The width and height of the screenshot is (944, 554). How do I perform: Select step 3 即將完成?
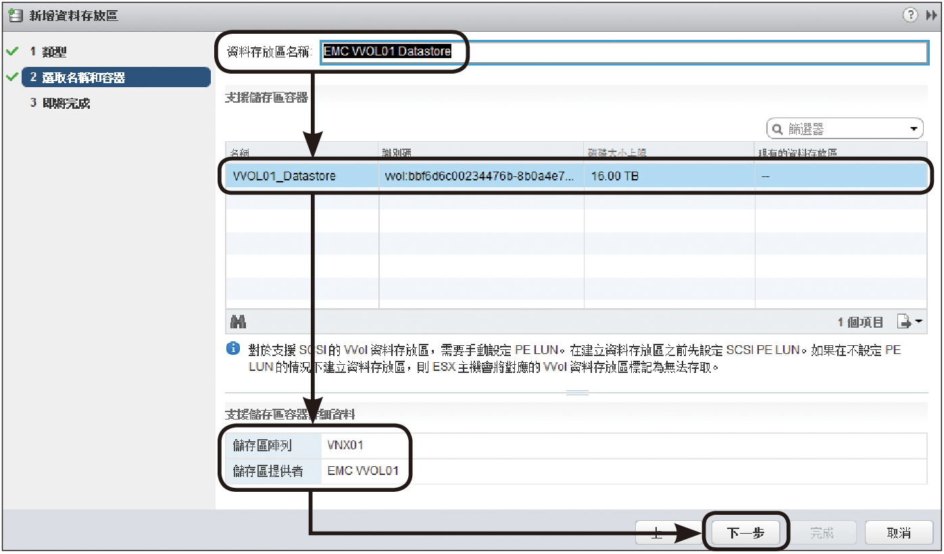pyautogui.click(x=59, y=103)
